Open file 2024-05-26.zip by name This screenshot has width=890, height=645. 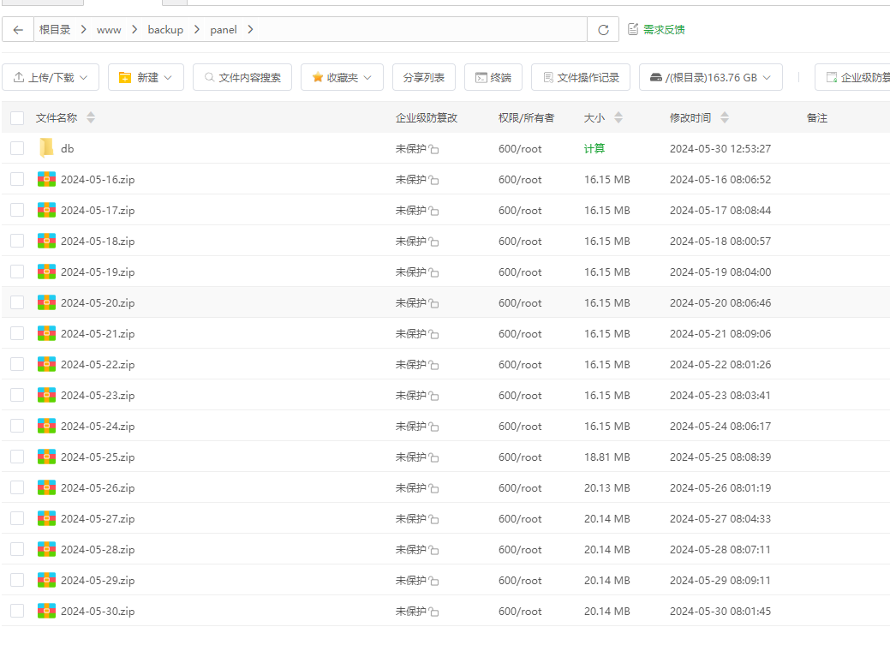point(98,487)
